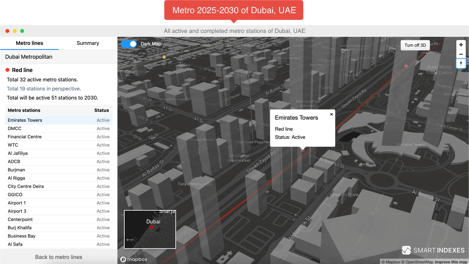The height and width of the screenshot is (264, 469).
Task: Select the GGICO station row
Action: (58, 195)
